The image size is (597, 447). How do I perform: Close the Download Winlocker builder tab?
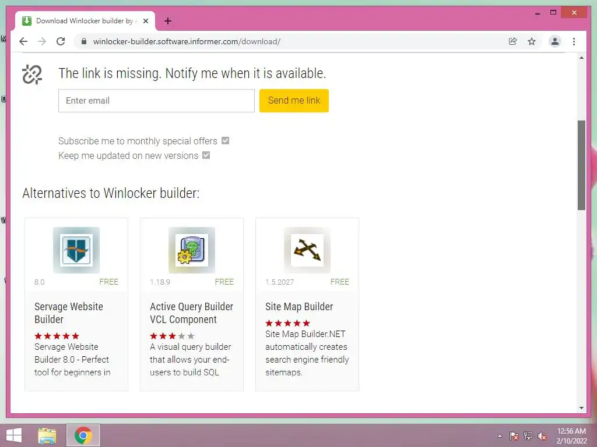145,21
